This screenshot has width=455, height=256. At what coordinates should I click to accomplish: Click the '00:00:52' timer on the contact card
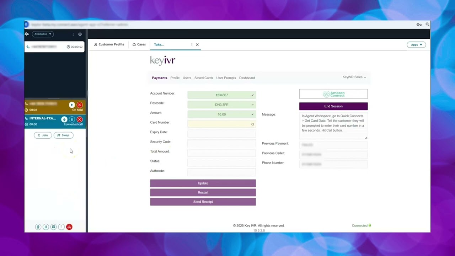pyautogui.click(x=76, y=47)
